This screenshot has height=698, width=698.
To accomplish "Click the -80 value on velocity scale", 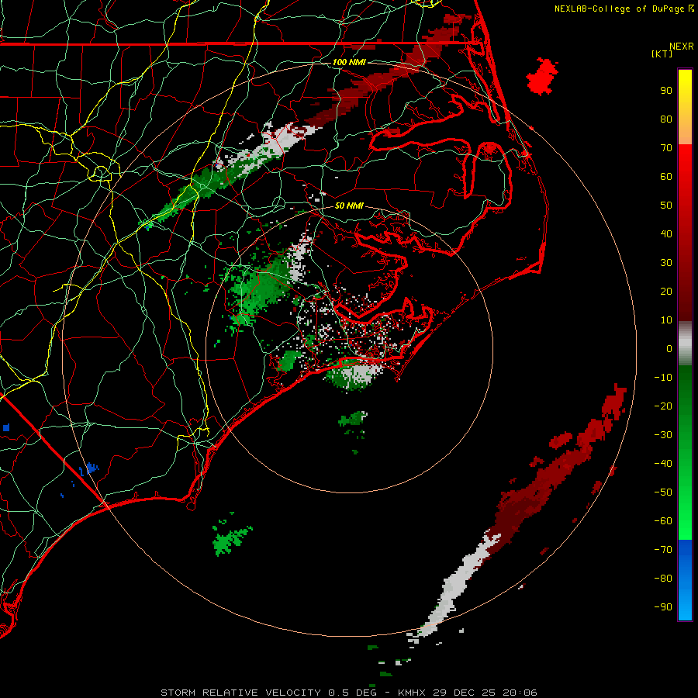I will point(663,579).
